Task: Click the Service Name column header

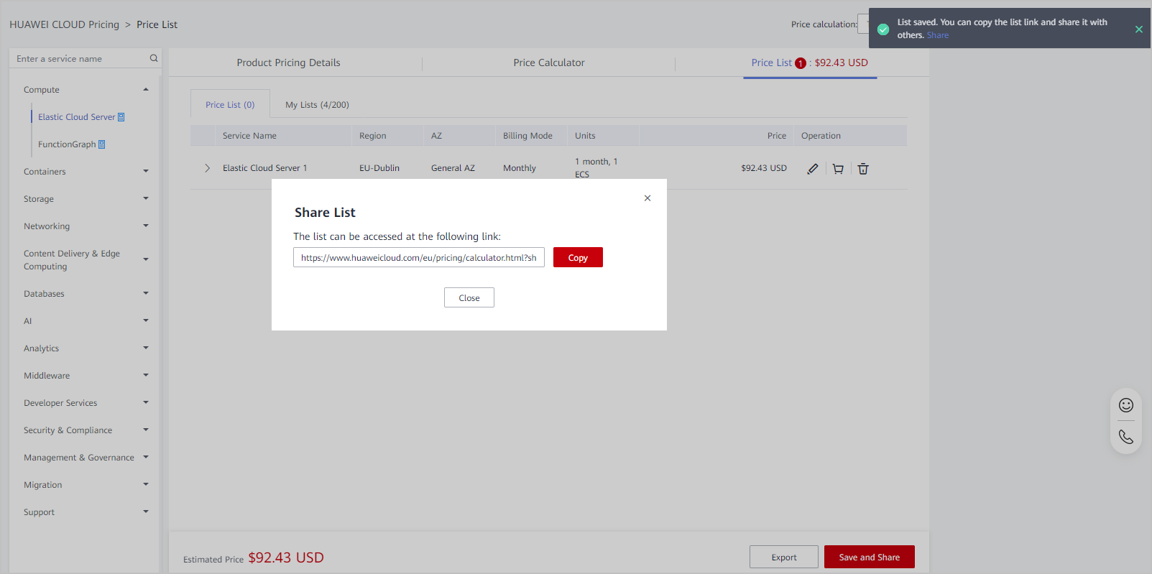Action: 249,136
